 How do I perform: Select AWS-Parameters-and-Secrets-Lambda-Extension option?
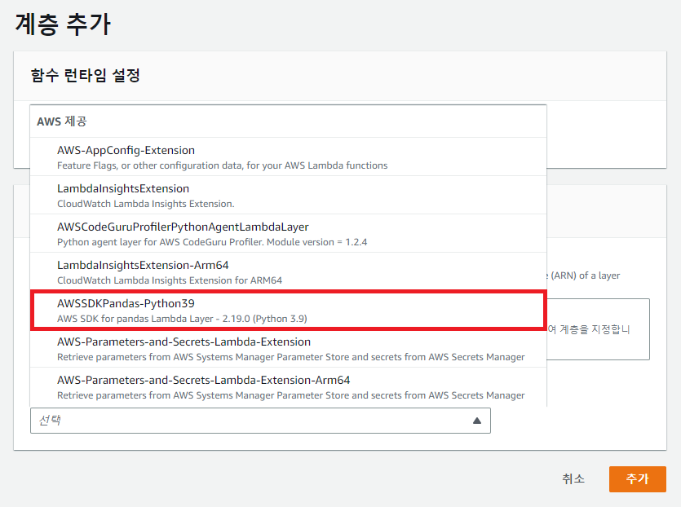(x=289, y=349)
